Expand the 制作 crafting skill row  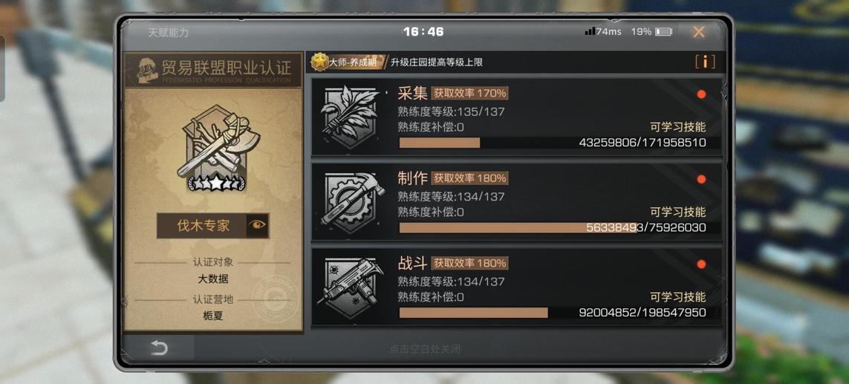(x=516, y=202)
